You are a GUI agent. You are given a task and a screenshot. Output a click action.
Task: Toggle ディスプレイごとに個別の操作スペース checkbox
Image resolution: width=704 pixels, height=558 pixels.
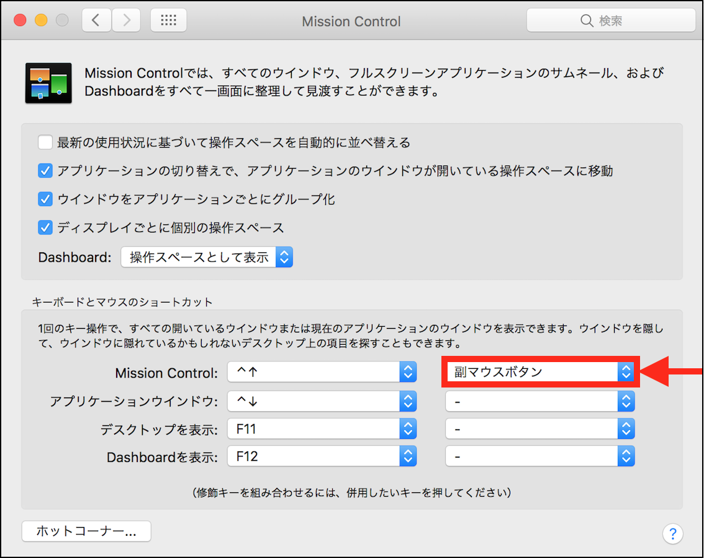45,228
